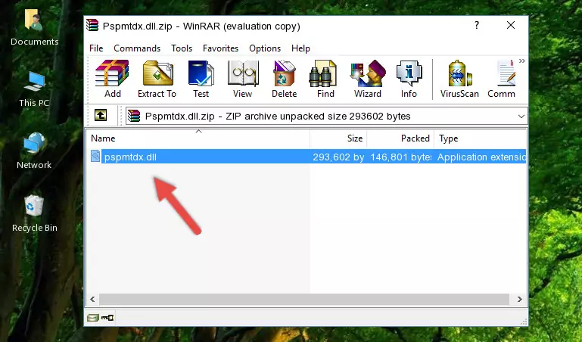The height and width of the screenshot is (342, 582).
Task: Sort by Packed column header
Action: click(400, 138)
